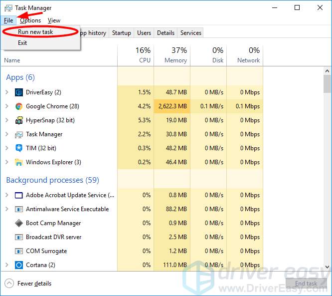Click the Windows Explorer folder icon
Image resolution: width=332 pixels, height=296 pixels.
pos(19,162)
